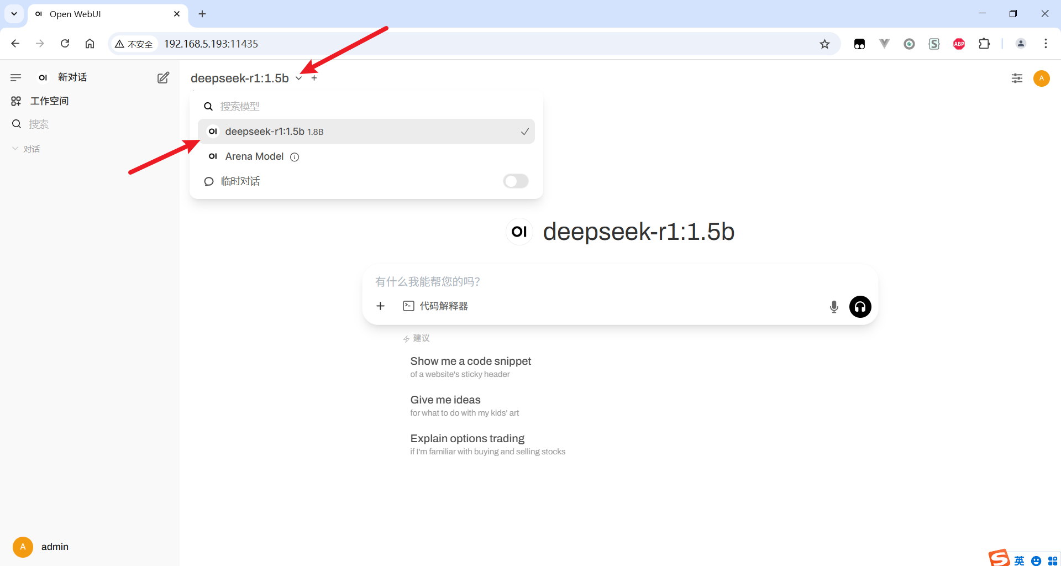Open the admin user menu in the sidebar
The image size is (1061, 566).
(x=41, y=547)
